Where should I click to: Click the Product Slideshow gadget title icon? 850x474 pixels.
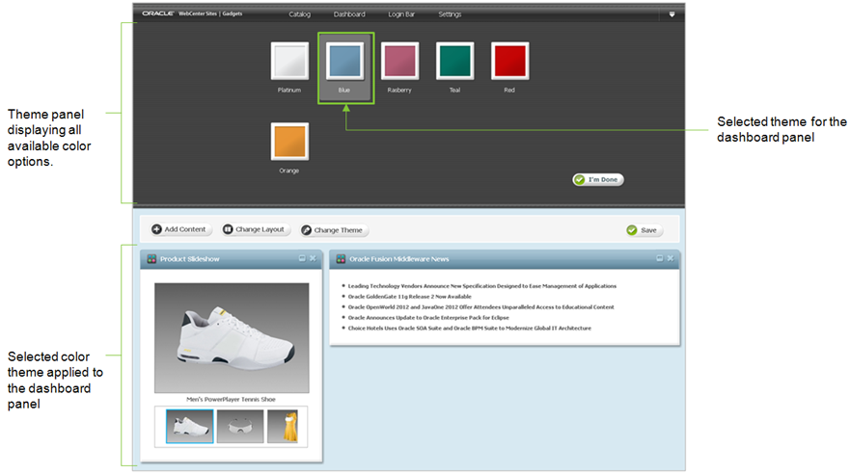pyautogui.click(x=151, y=259)
